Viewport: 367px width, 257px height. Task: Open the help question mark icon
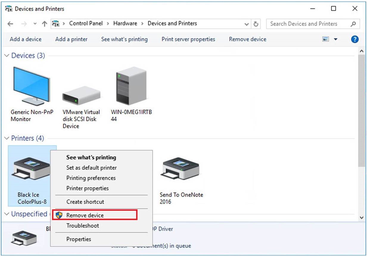click(354, 39)
